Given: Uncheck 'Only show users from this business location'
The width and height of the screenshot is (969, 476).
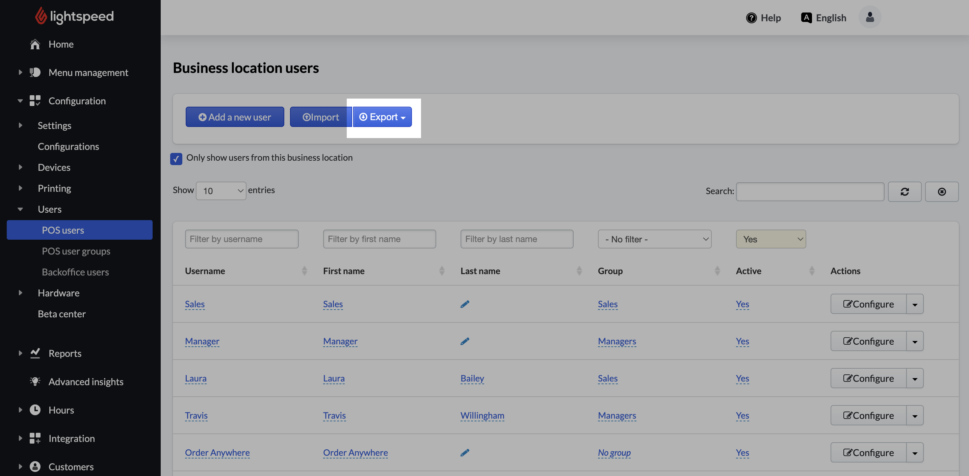Looking at the screenshot, I should tap(176, 159).
